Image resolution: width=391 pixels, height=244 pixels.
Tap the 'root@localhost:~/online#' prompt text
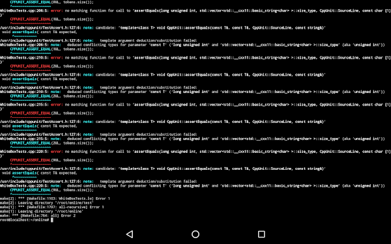pos(25,220)
